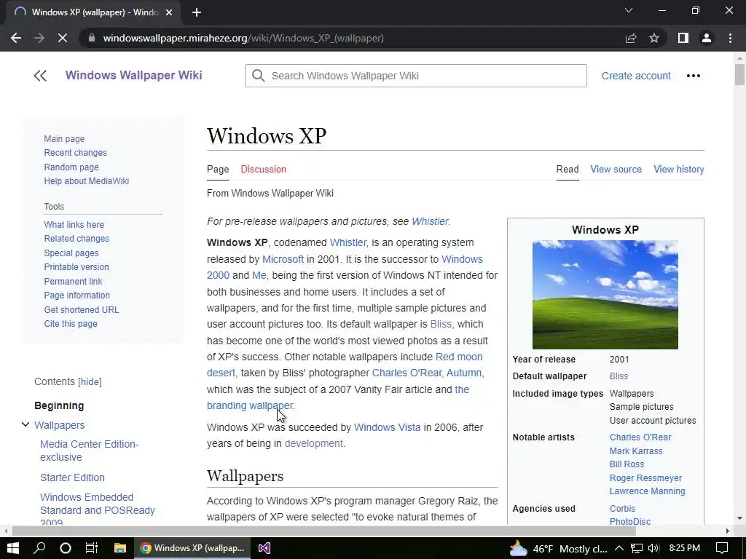746x559 pixels.
Task: Open Mark Karrass artist link
Action: coord(635,451)
